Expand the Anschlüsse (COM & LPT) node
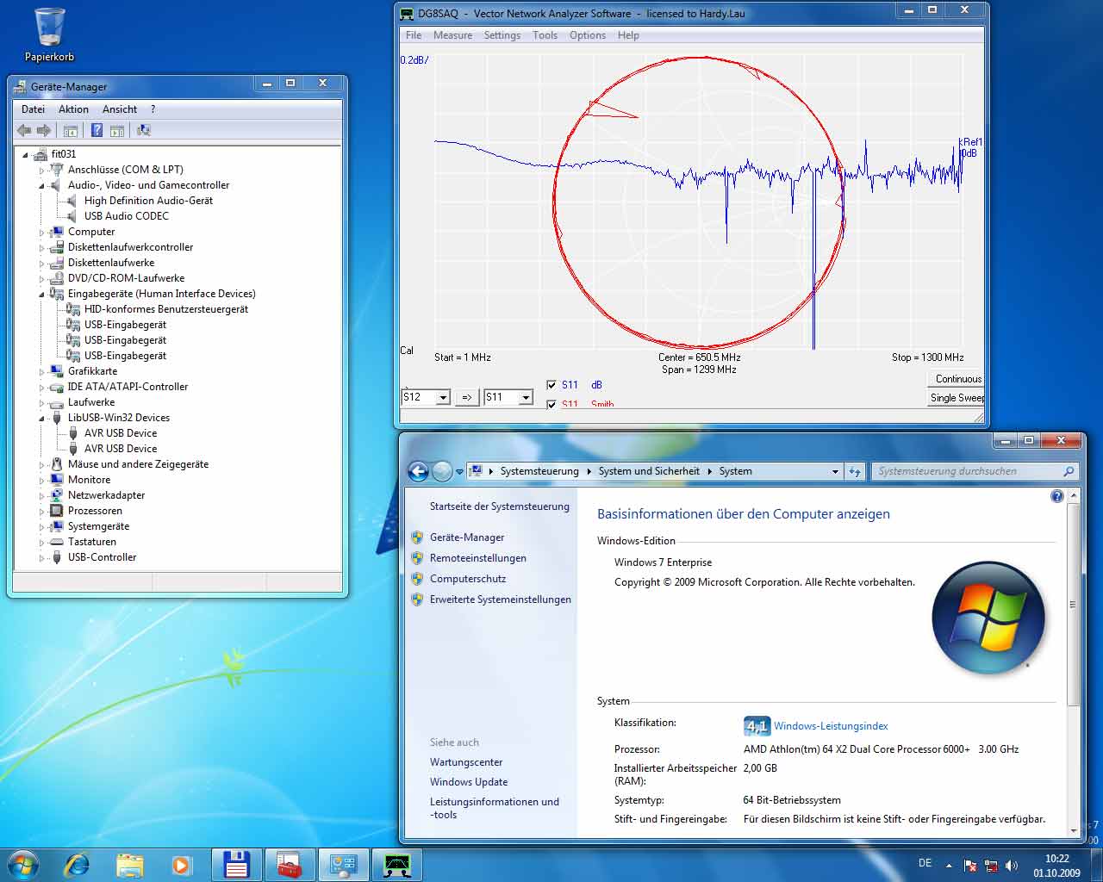The height and width of the screenshot is (882, 1103). tap(41, 170)
